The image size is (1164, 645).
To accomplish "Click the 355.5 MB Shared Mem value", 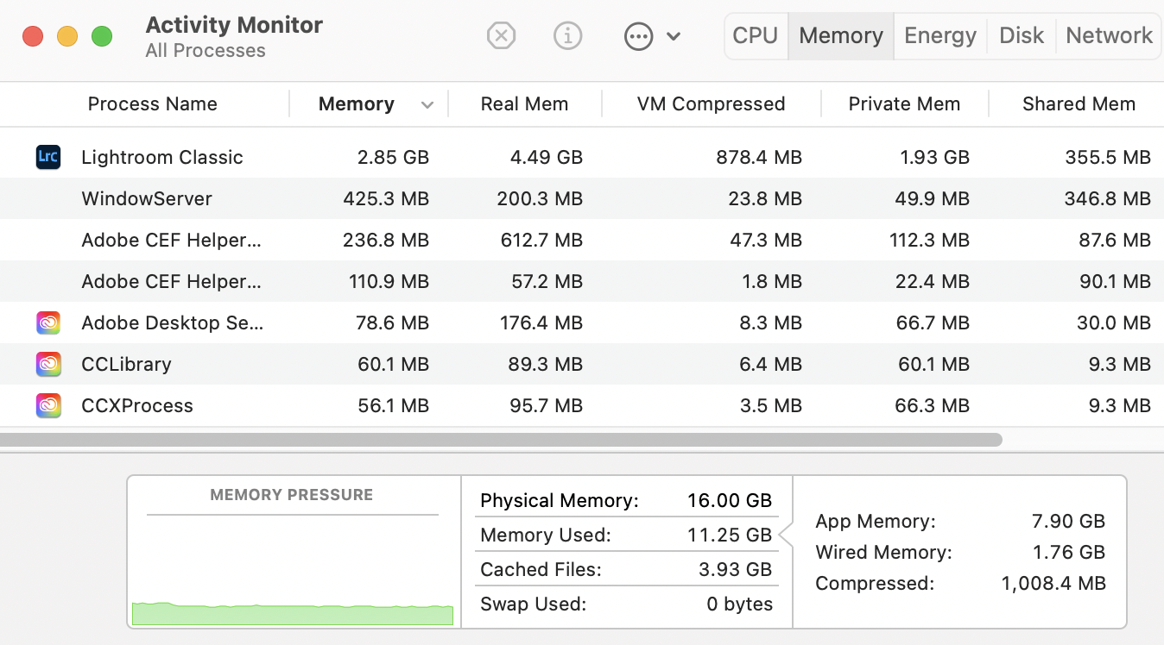I will pyautogui.click(x=1108, y=157).
